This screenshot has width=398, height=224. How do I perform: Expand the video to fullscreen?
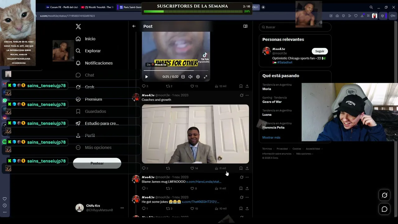tap(205, 77)
